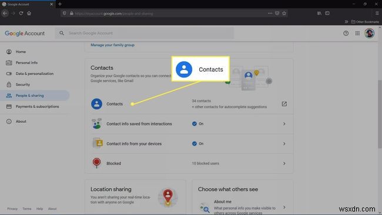The height and width of the screenshot is (215, 382).
Task: Click the Google Account logo
Action: click(25, 33)
